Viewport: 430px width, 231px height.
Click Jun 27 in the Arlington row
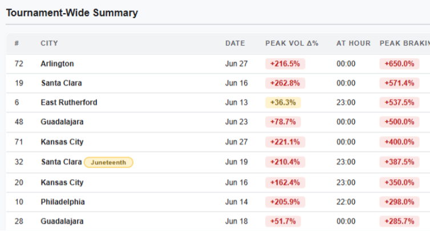click(237, 64)
